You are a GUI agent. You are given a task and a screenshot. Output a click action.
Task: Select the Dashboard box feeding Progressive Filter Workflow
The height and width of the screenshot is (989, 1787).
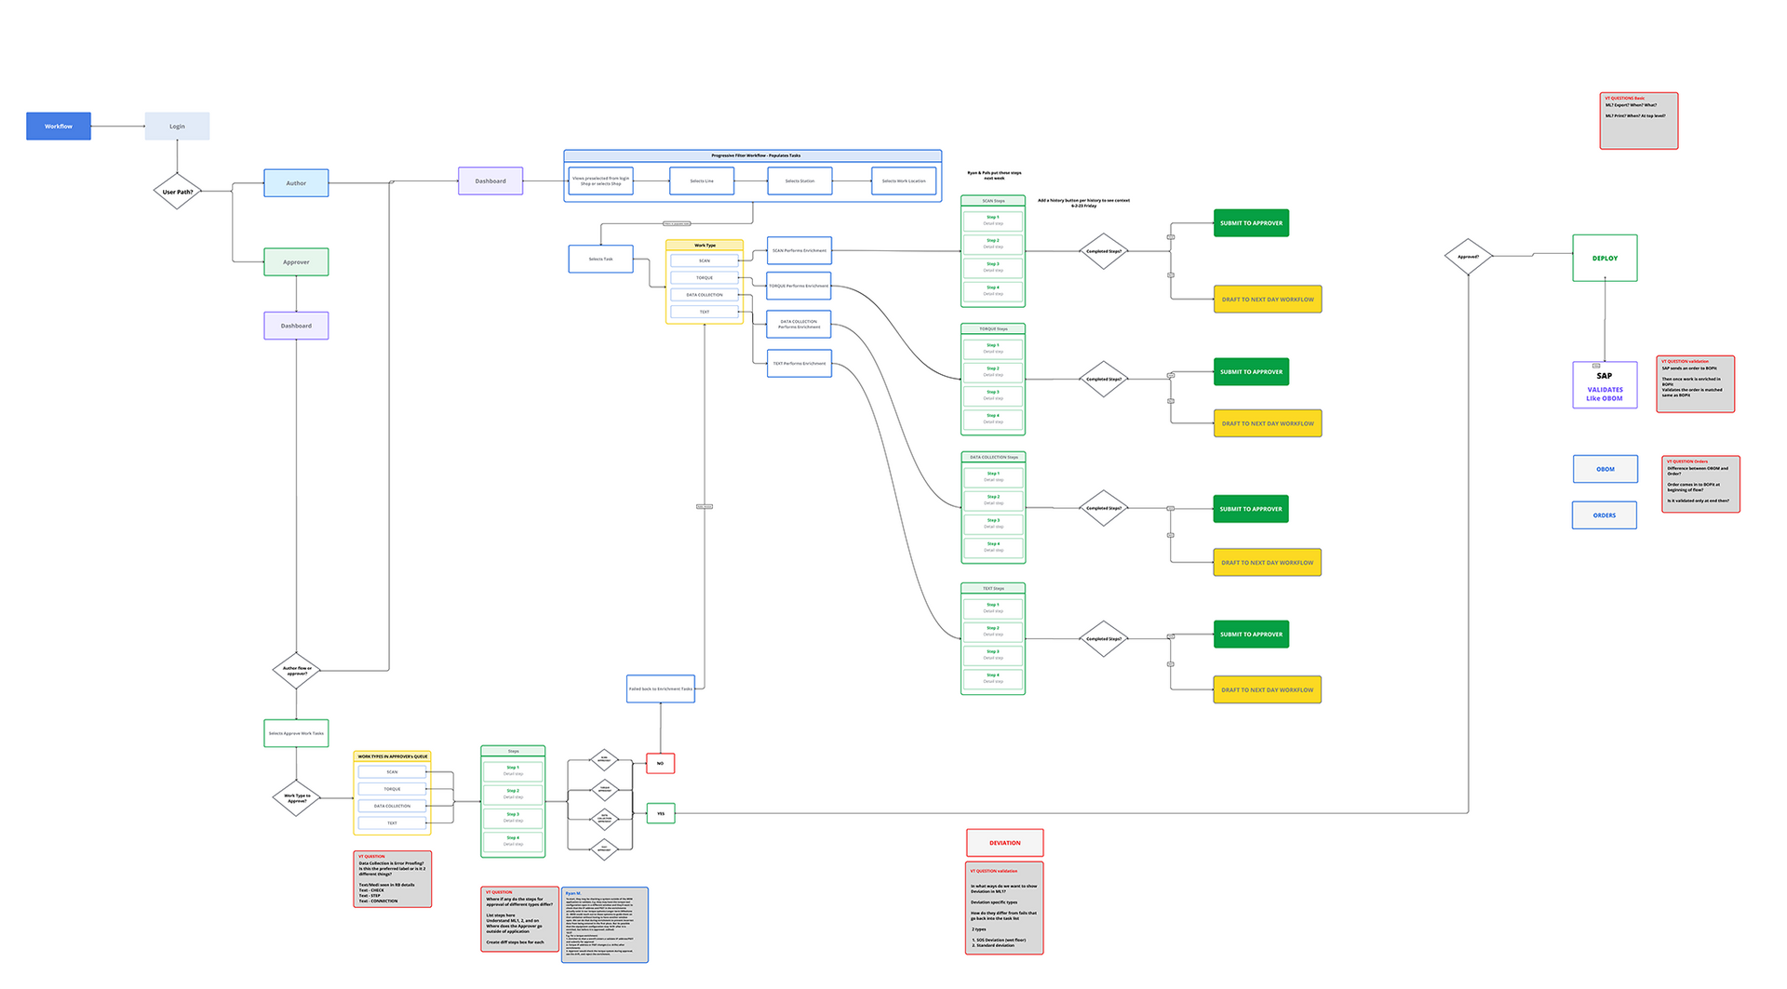pyautogui.click(x=490, y=181)
